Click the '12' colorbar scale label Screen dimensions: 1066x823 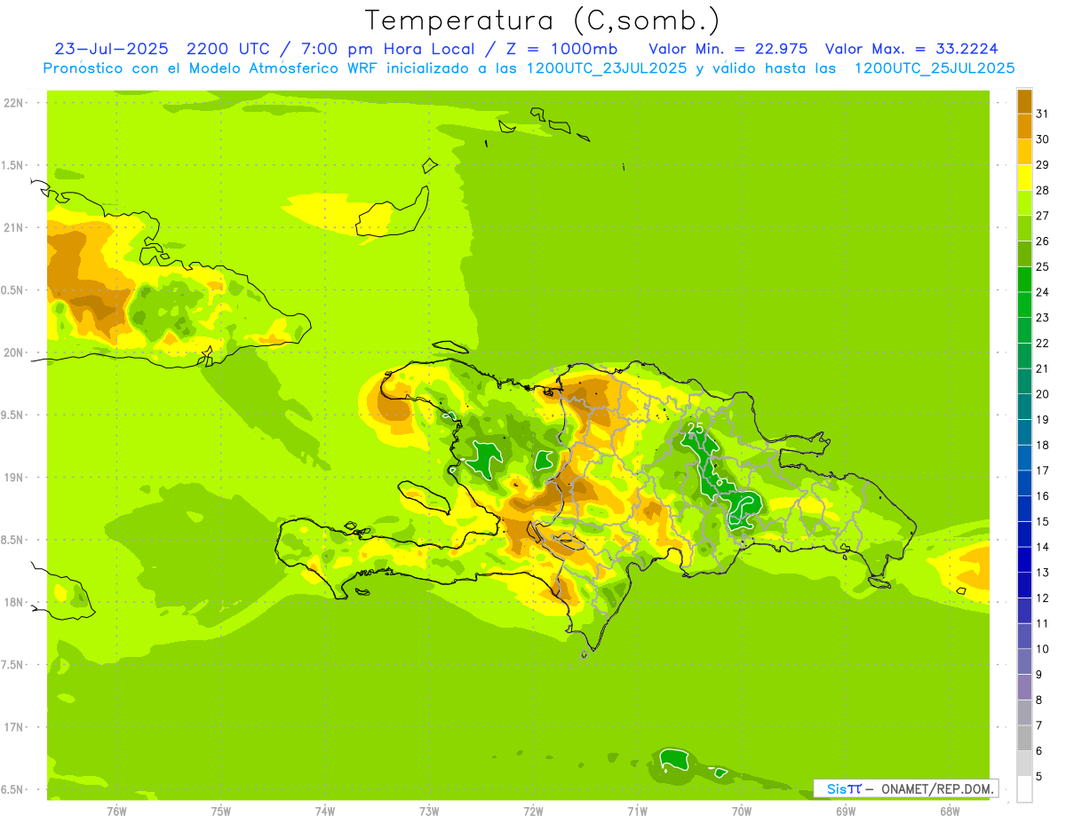point(1043,598)
